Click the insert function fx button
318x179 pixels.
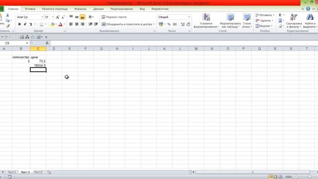click(x=47, y=43)
